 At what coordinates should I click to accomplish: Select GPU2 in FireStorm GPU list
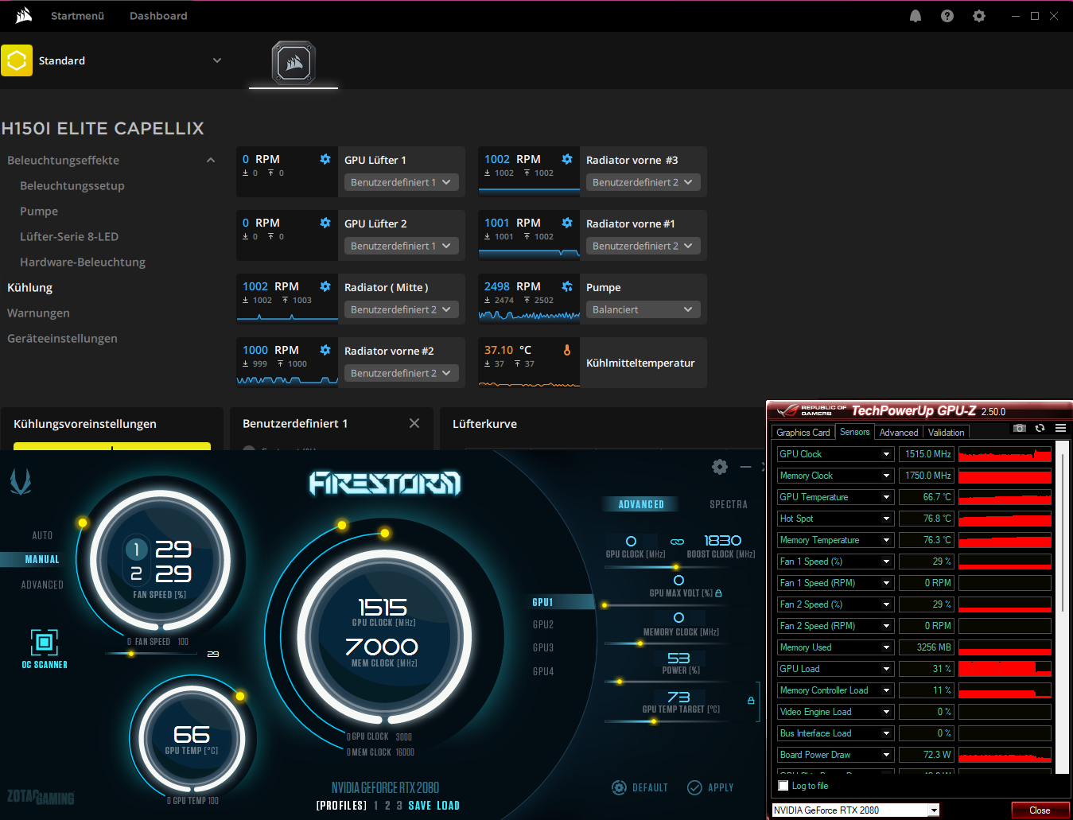point(543,625)
